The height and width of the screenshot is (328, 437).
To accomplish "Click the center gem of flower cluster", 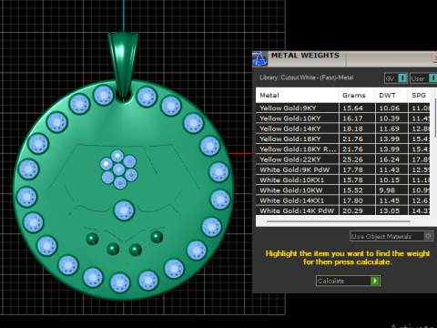I will (x=118, y=169).
